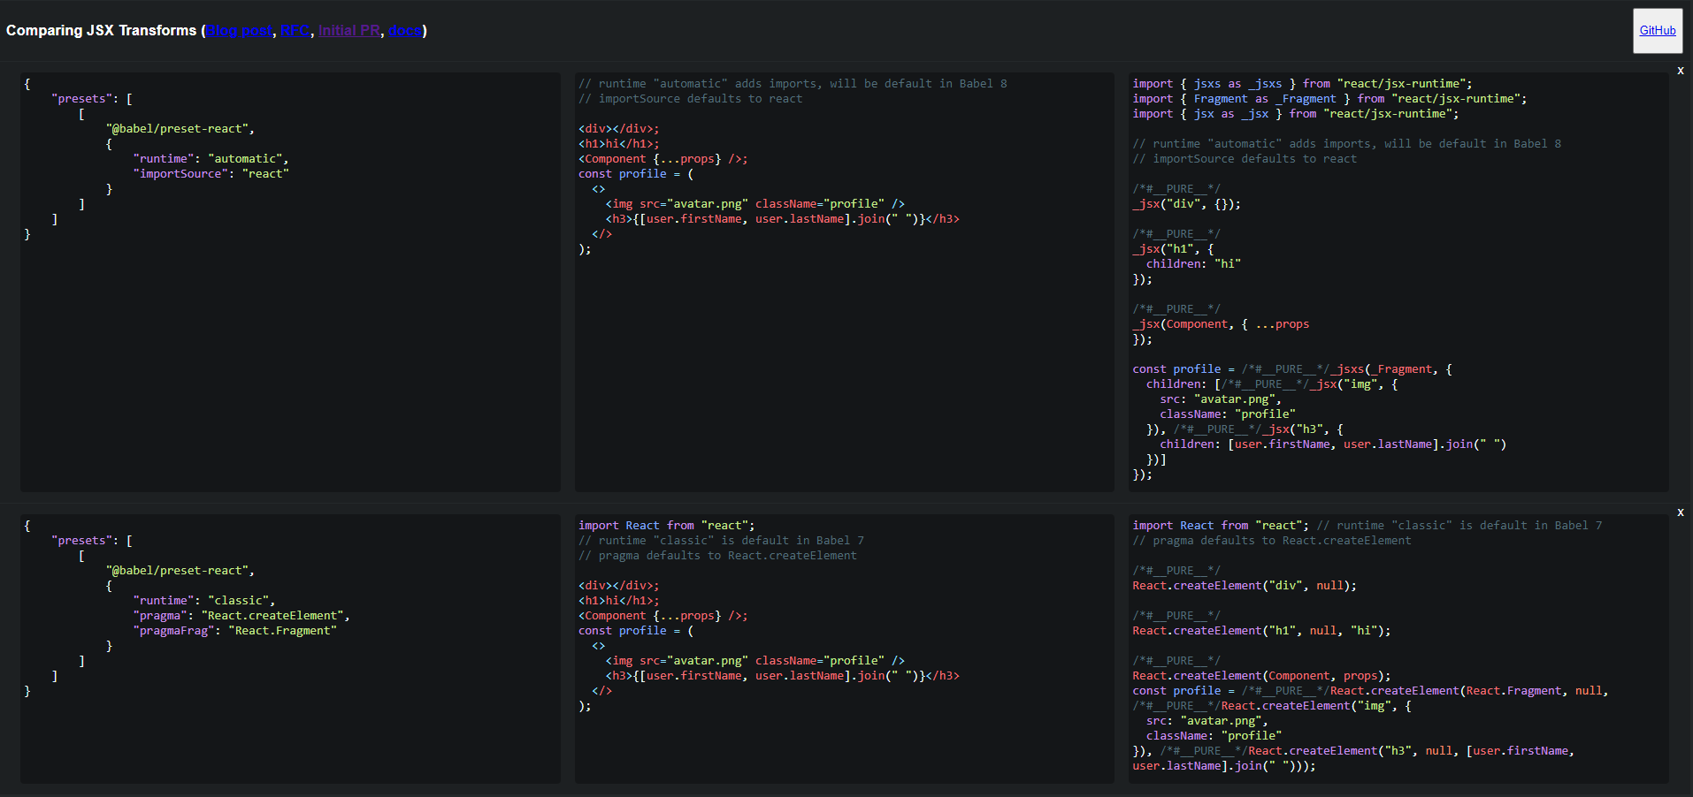Viewport: 1693px width, 797px height.
Task: Select the "importSource": "react" config line
Action: 211,174
